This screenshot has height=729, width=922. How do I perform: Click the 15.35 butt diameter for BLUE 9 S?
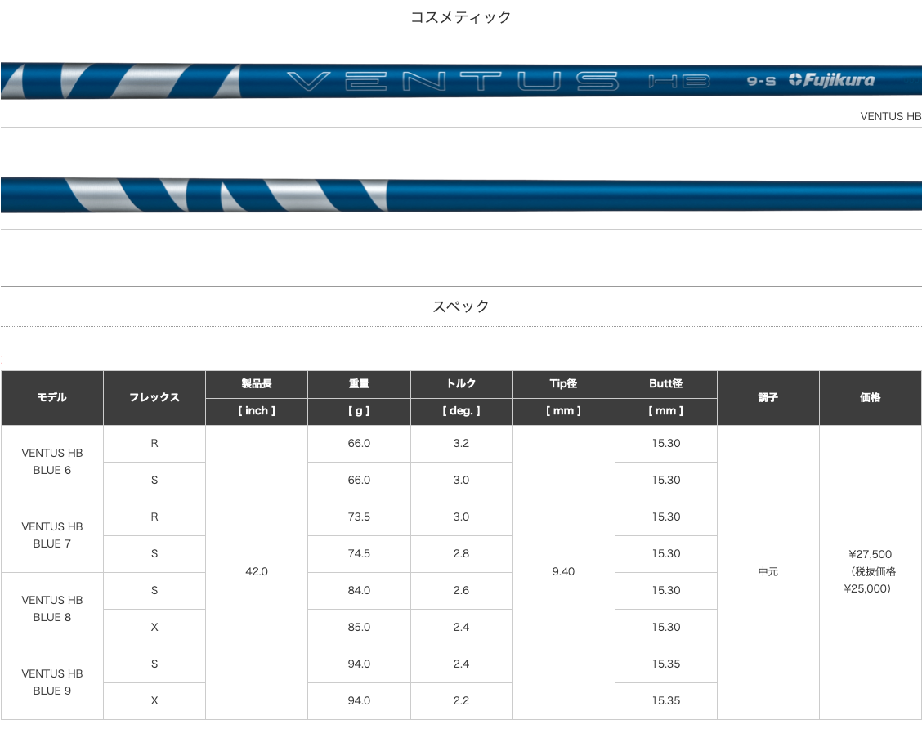665,664
